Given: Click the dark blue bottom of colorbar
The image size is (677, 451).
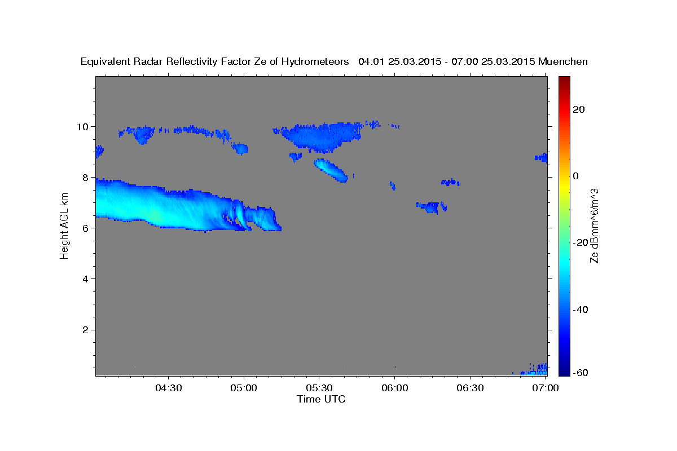Looking at the screenshot, I should click(x=564, y=369).
